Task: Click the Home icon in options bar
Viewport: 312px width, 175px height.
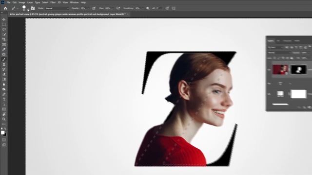Action: pos(5,8)
